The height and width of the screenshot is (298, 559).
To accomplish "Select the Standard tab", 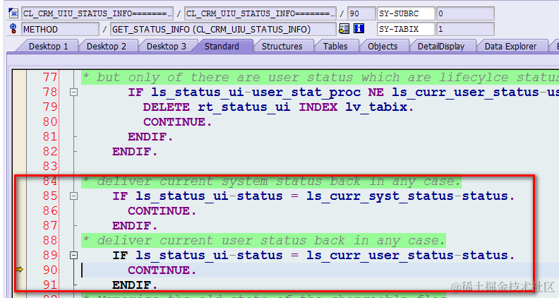I will pyautogui.click(x=222, y=47).
